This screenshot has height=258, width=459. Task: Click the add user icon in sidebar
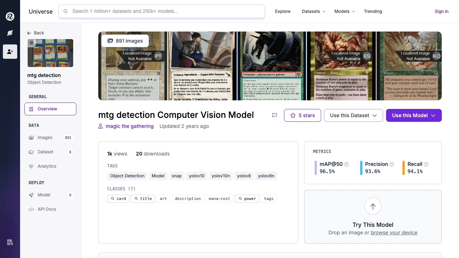pos(10,52)
